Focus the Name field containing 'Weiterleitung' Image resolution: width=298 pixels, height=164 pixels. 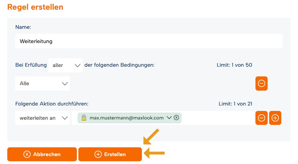[x=149, y=41]
